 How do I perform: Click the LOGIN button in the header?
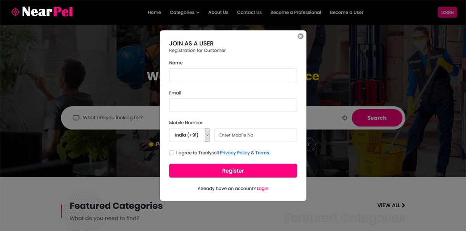pos(447,12)
